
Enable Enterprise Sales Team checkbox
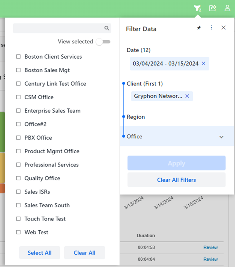[x=18, y=111]
